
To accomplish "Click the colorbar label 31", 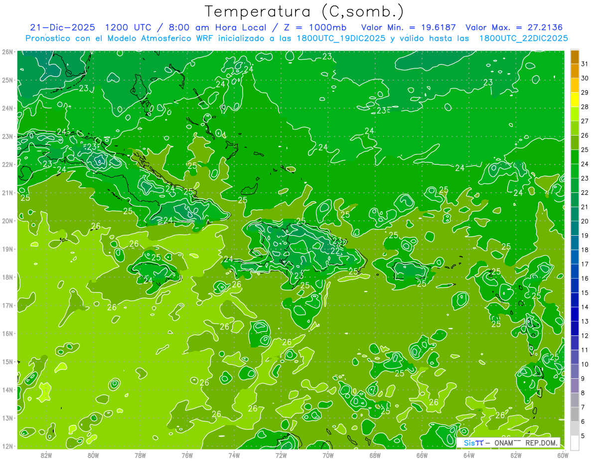I will click(x=585, y=64).
